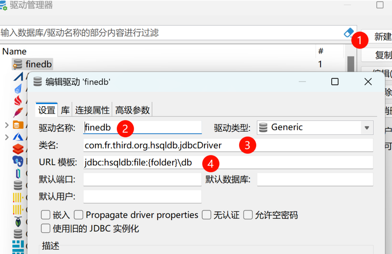Viewport: 392px width, 254px height.
Task: Select the finedb driver database icon
Action: point(17,64)
